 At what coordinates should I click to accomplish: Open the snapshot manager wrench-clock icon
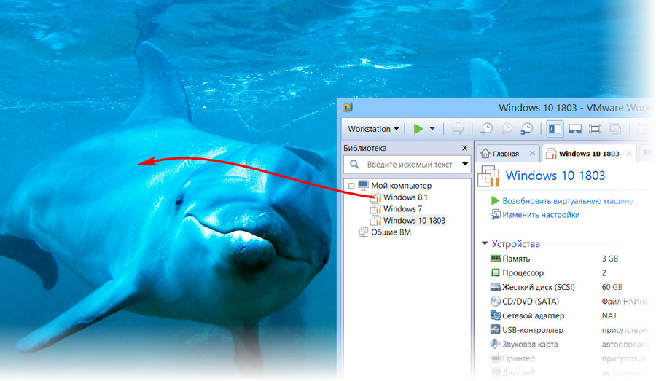coord(527,129)
